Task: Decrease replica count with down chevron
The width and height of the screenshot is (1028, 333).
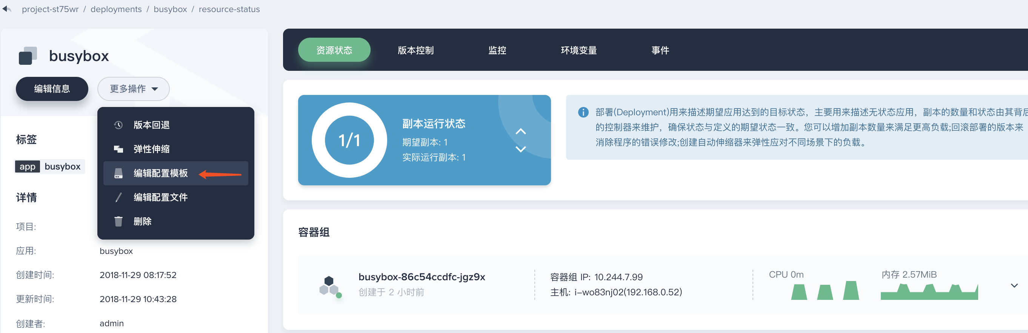Action: (520, 149)
